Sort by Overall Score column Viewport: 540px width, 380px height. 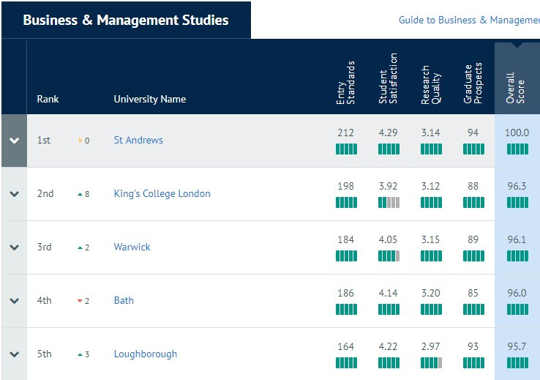coord(515,88)
